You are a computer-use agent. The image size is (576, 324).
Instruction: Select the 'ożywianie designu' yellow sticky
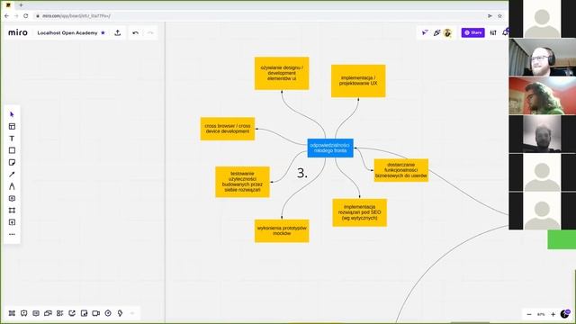[x=282, y=73]
